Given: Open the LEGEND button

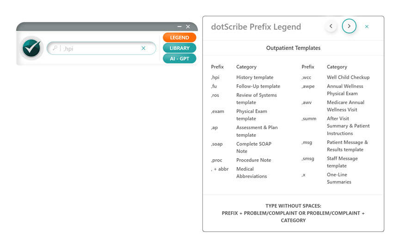Looking at the screenshot, I should click(x=180, y=37).
